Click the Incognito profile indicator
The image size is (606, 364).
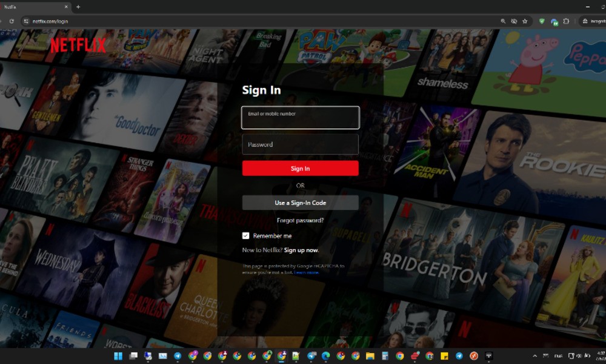(x=594, y=21)
